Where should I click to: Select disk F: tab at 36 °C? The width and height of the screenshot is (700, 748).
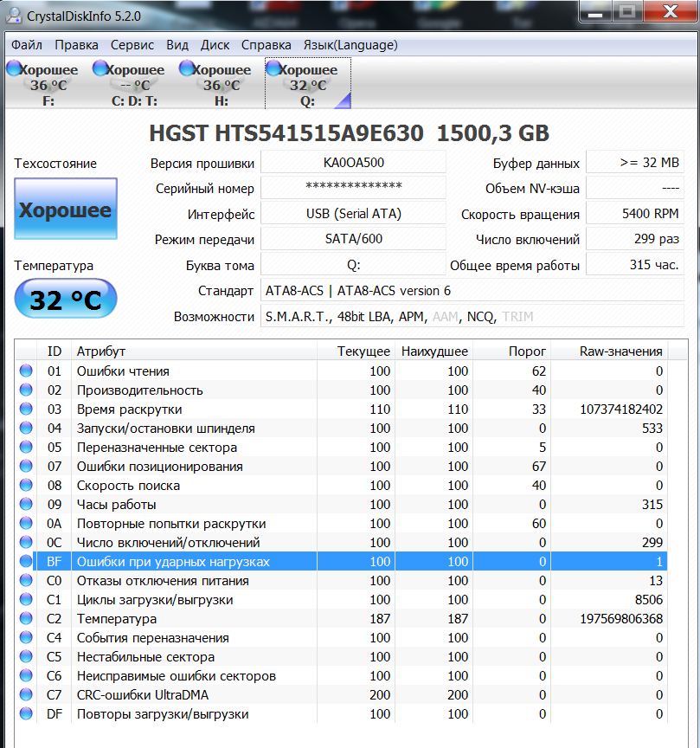[x=48, y=83]
